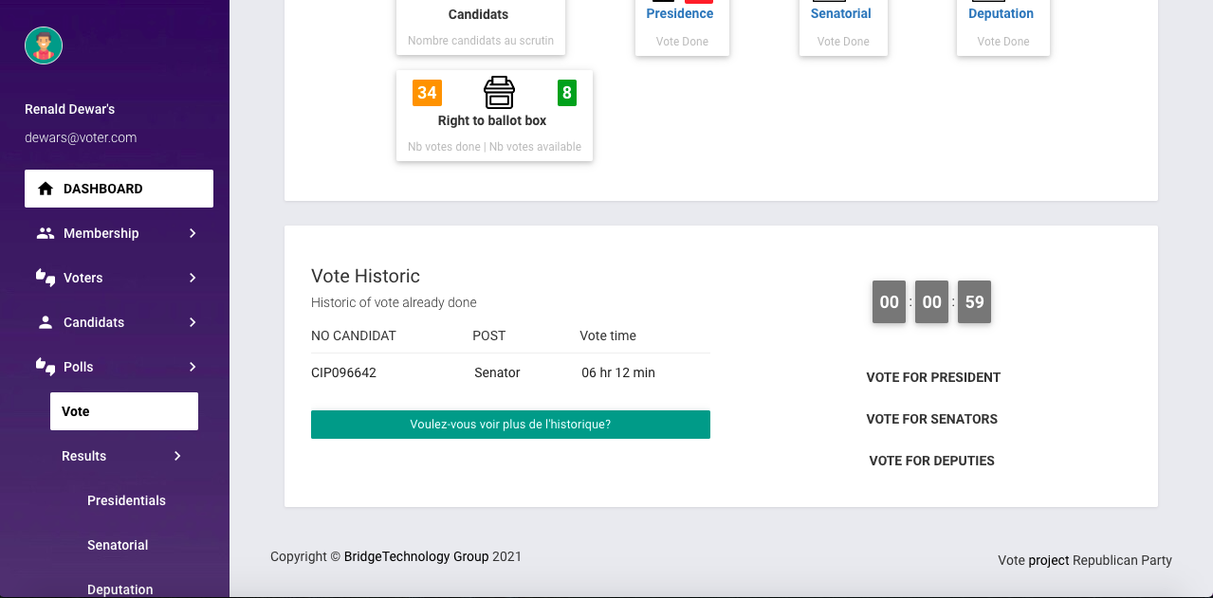This screenshot has height=598, width=1213.
Task: Click the green '8' votes available badge
Action: pos(566,92)
